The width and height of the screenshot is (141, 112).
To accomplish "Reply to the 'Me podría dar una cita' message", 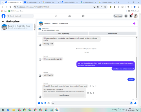I will 93,86.
